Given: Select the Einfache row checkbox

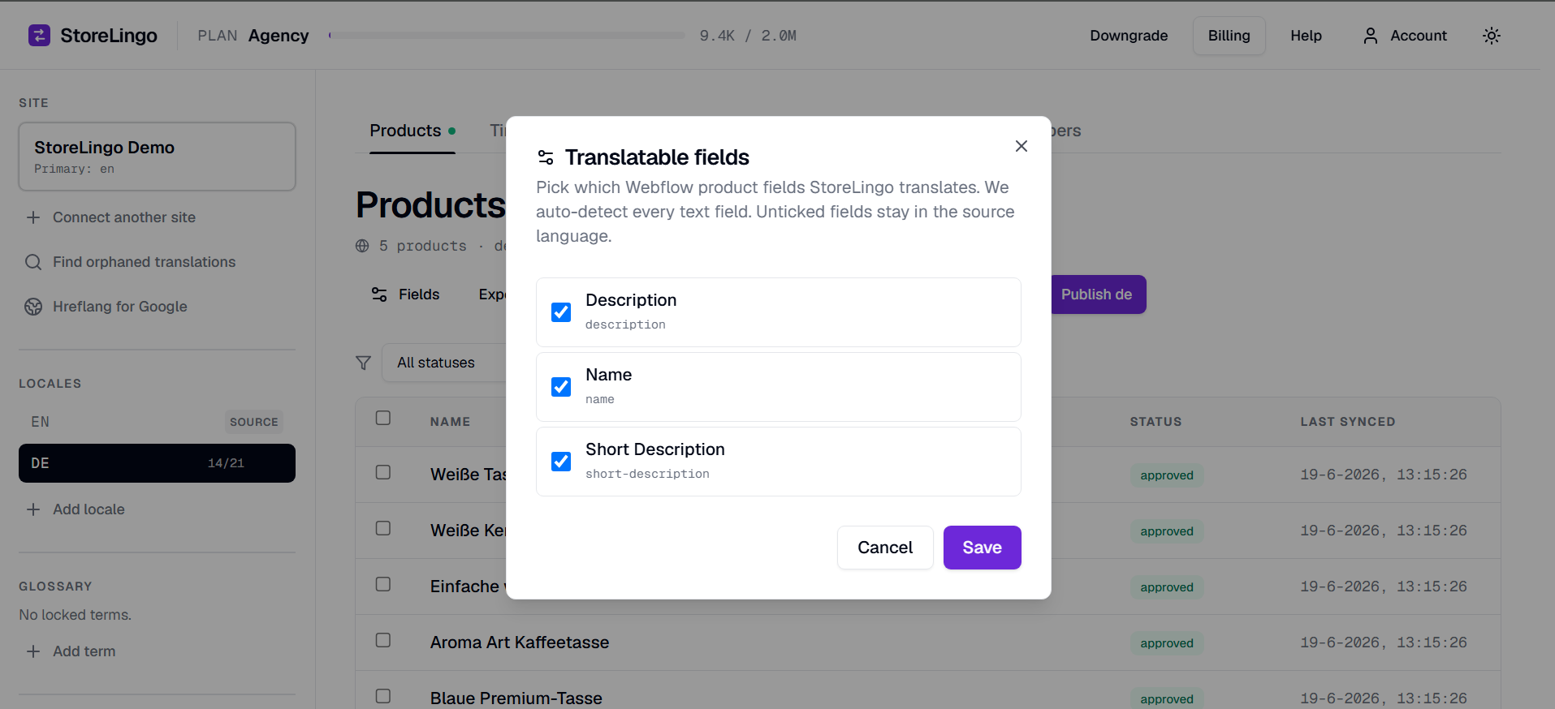Looking at the screenshot, I should click(x=383, y=584).
